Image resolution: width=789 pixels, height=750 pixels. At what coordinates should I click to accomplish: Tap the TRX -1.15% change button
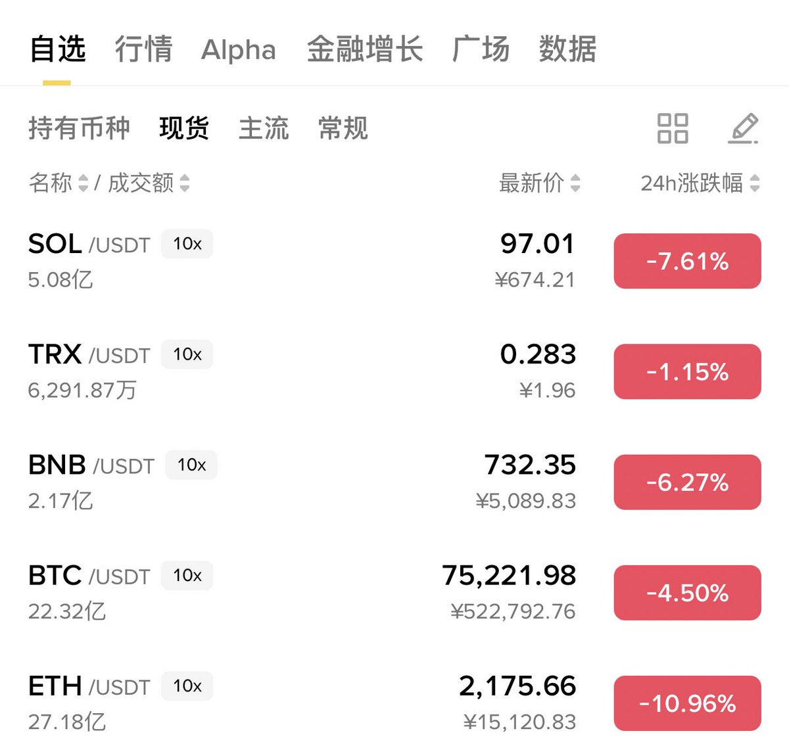(x=687, y=371)
